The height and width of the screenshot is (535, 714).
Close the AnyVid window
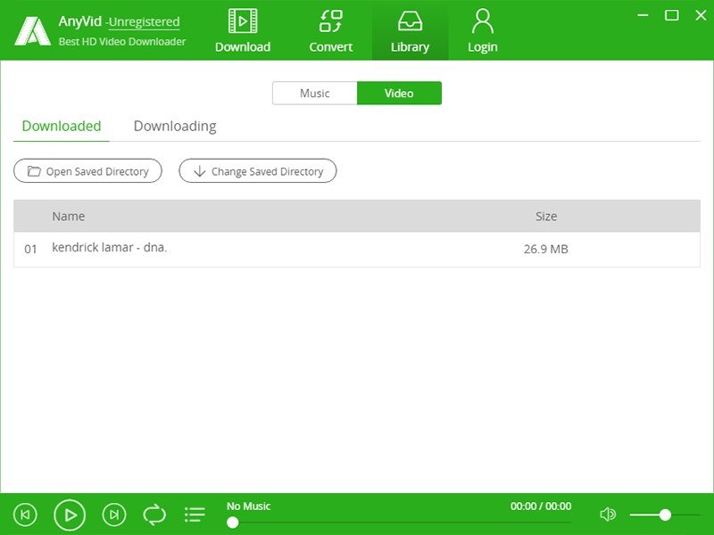click(701, 15)
